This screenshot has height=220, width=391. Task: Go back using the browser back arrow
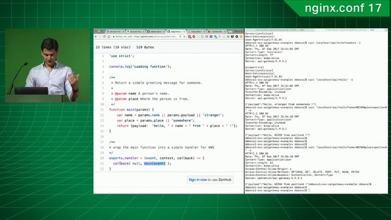95,37
